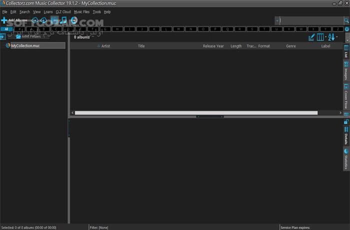Open alphabet bar settings gear
Image resolution: width=350 pixels, height=230 pixels.
click(346, 29)
